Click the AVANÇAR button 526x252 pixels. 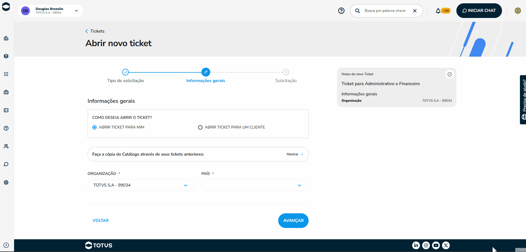(293, 221)
